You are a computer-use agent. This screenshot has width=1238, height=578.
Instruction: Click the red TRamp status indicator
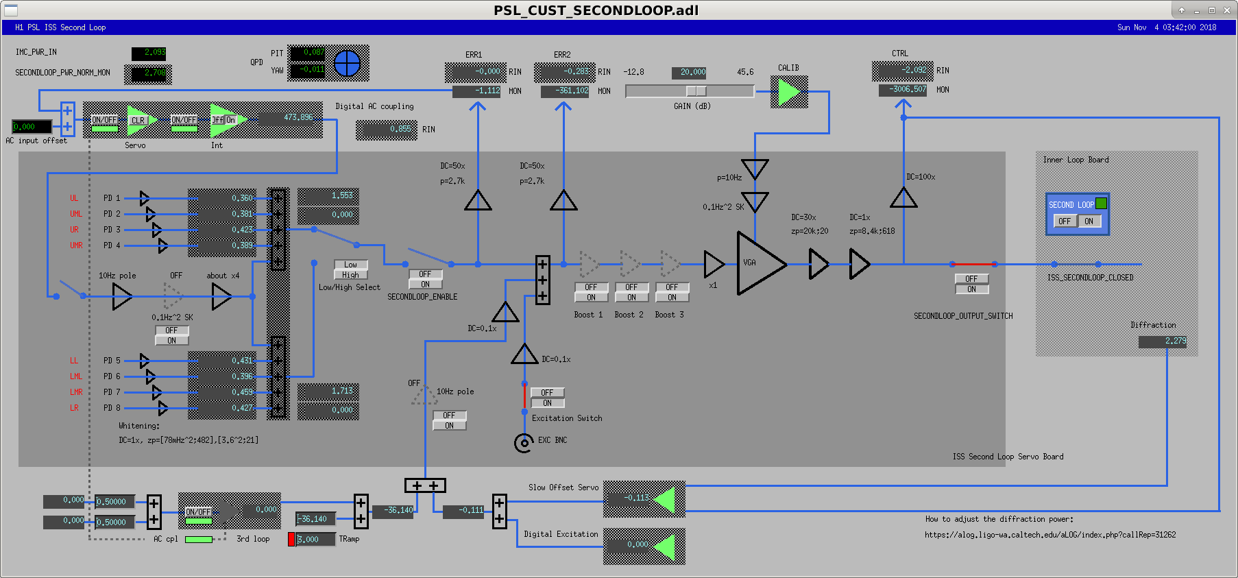click(291, 540)
